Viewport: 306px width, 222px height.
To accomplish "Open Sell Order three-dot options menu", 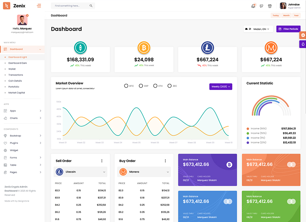I will pyautogui.click(x=102, y=161).
